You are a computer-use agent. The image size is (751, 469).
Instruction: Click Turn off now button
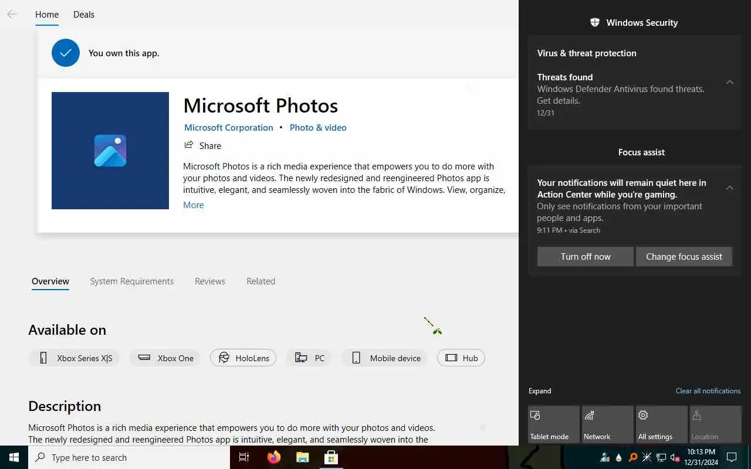point(586,256)
